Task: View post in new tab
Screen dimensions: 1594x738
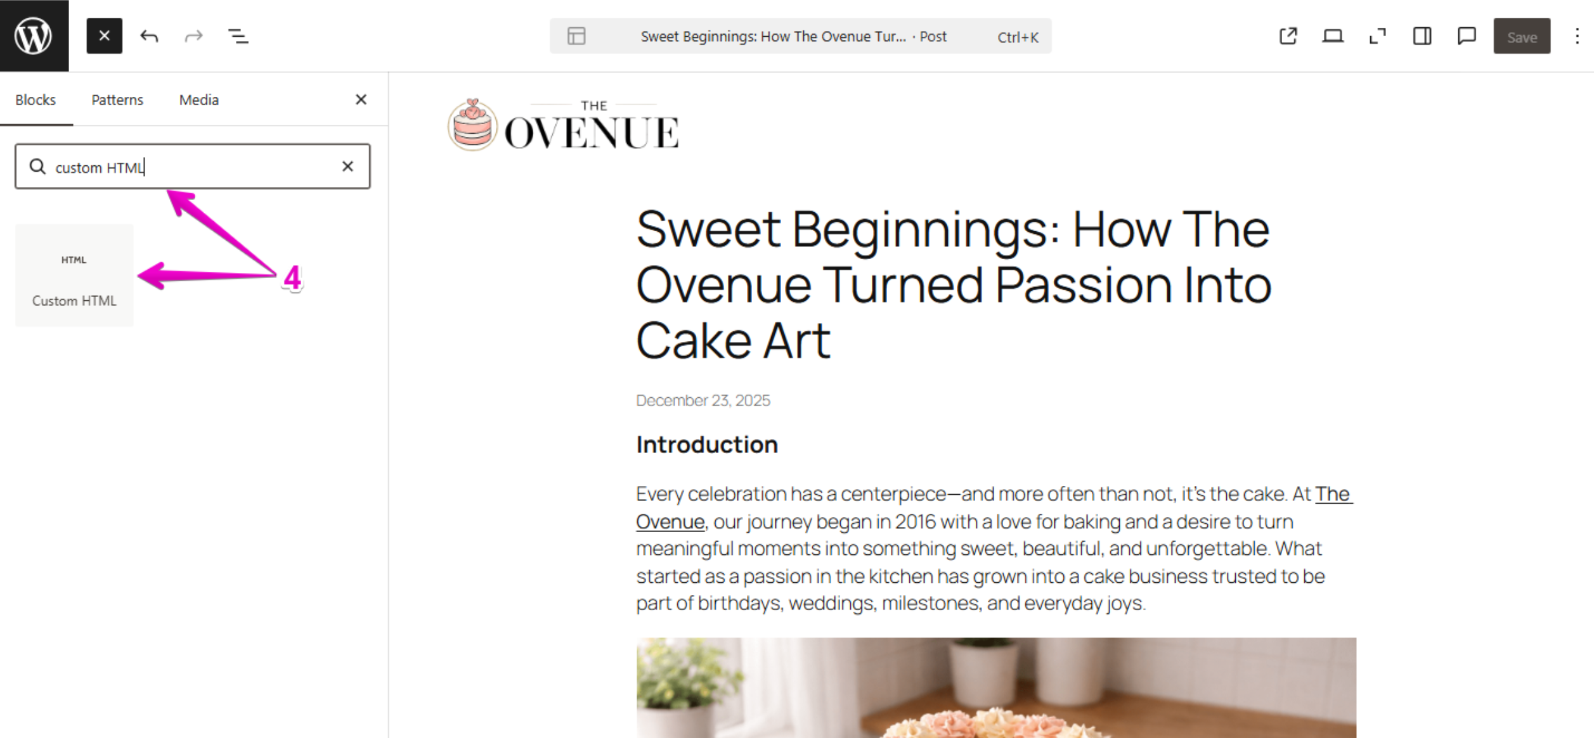Action: 1288,36
